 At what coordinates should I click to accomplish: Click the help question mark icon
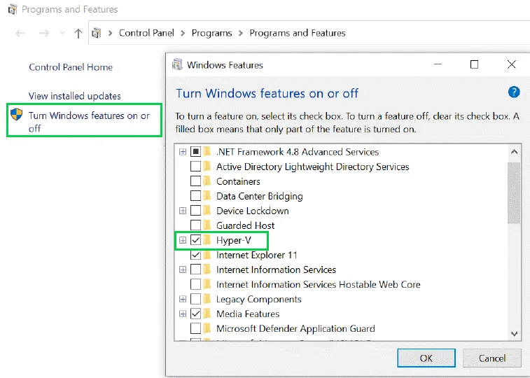tap(514, 92)
